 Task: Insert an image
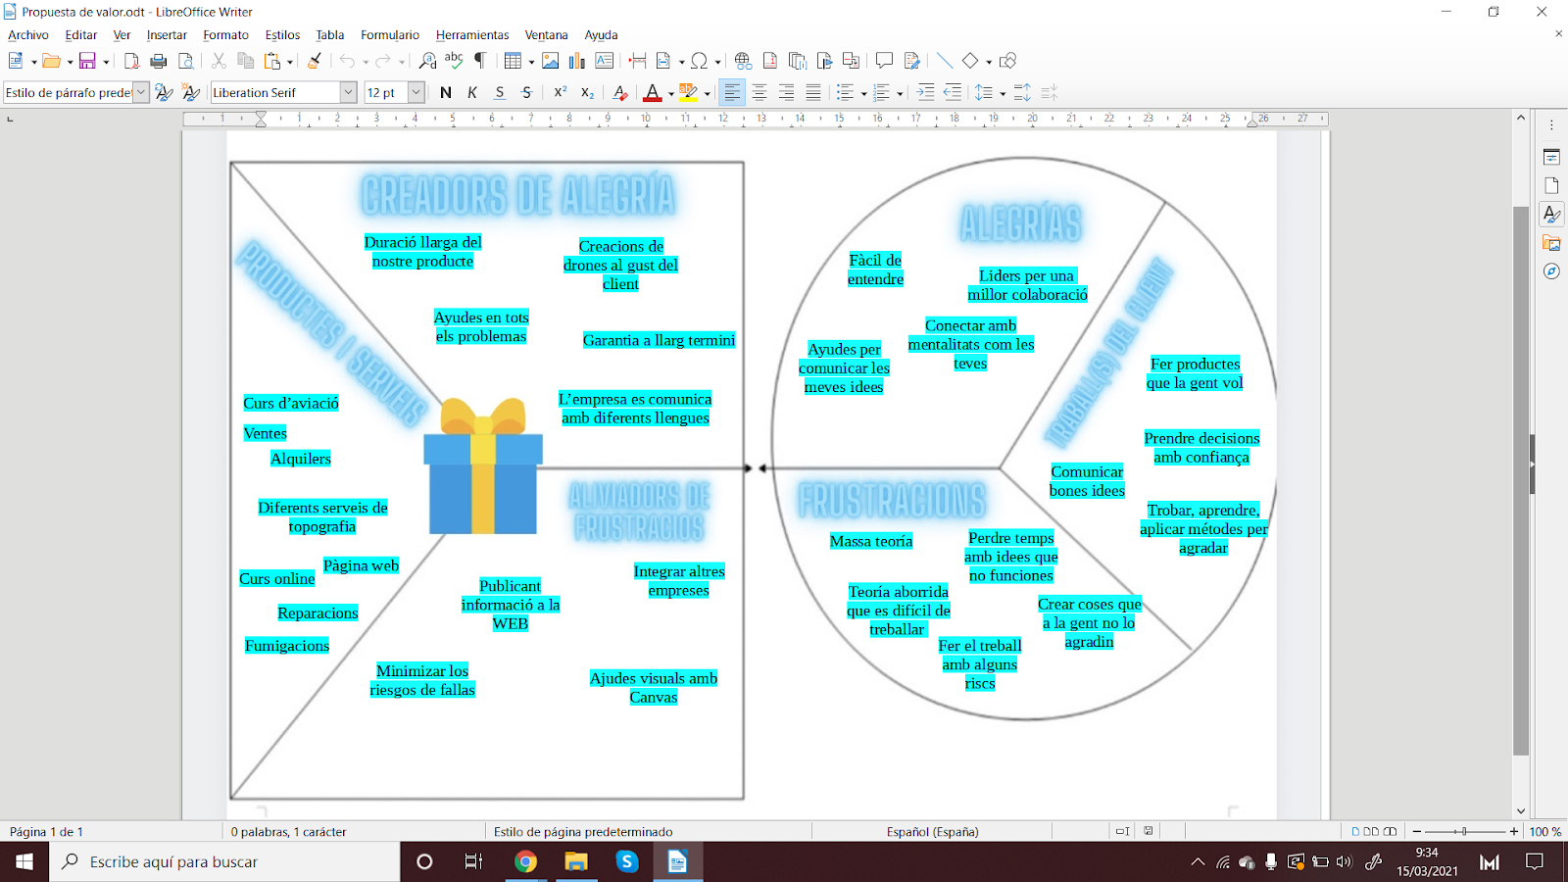pyautogui.click(x=551, y=61)
